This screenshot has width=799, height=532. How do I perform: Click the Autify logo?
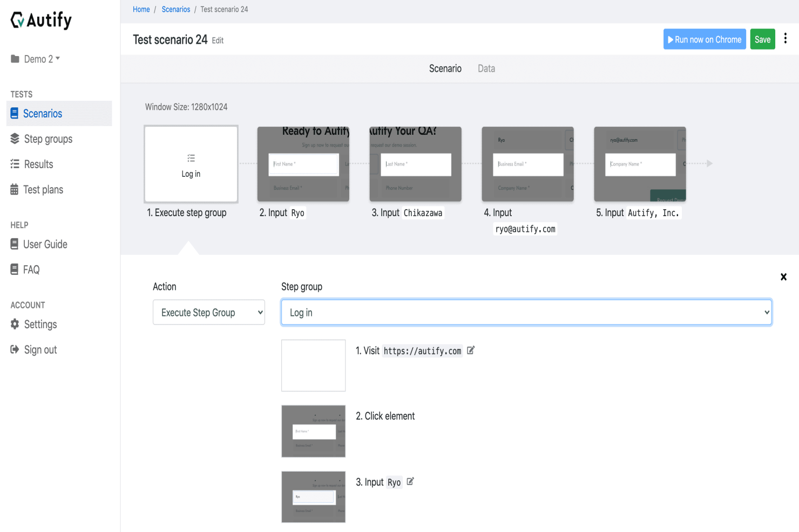click(x=40, y=20)
